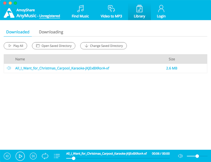Screen dimensions: 211x162
Task: Open the Video to MP3 converter
Action: coord(111,11)
